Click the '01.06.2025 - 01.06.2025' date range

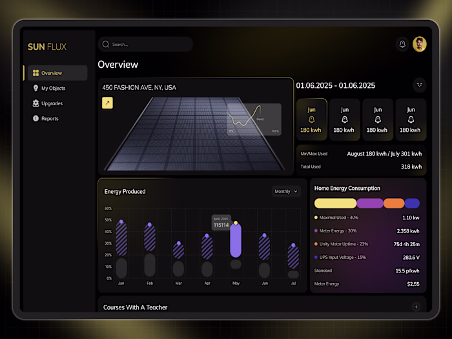[x=336, y=86]
